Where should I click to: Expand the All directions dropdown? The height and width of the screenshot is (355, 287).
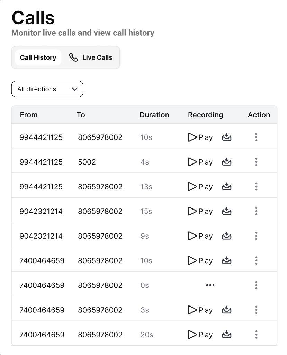pos(47,89)
